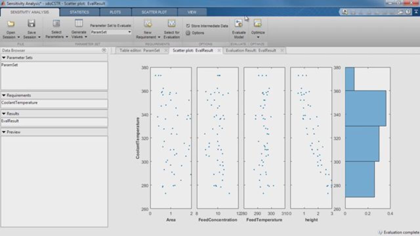Collapse the Requirements section
420x236 pixels.
pos(4,95)
